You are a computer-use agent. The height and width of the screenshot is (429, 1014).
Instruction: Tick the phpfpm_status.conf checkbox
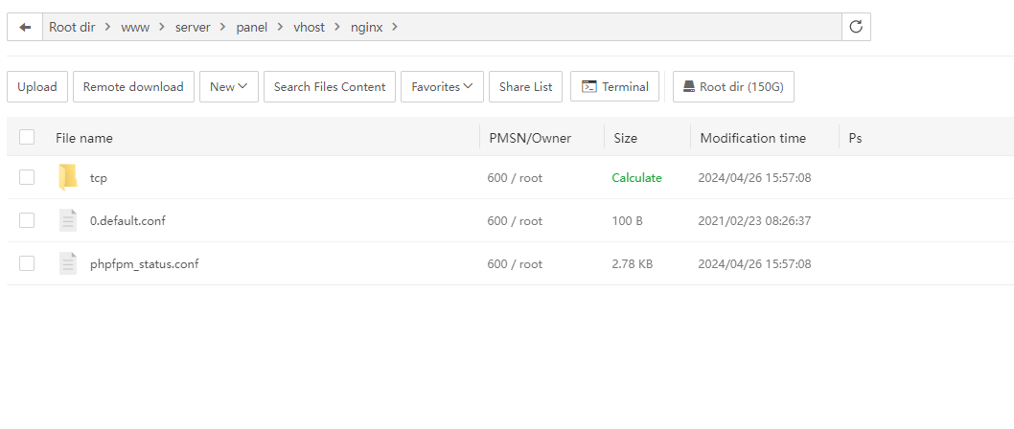click(x=27, y=263)
